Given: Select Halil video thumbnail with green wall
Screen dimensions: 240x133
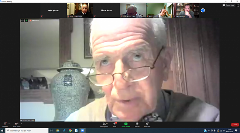Looking at the screenshot, I should point(160,10).
